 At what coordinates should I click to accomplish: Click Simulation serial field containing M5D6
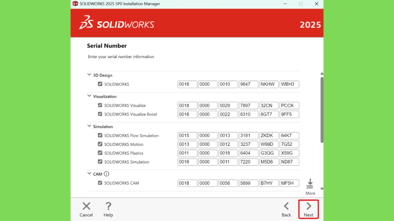pos(269,162)
